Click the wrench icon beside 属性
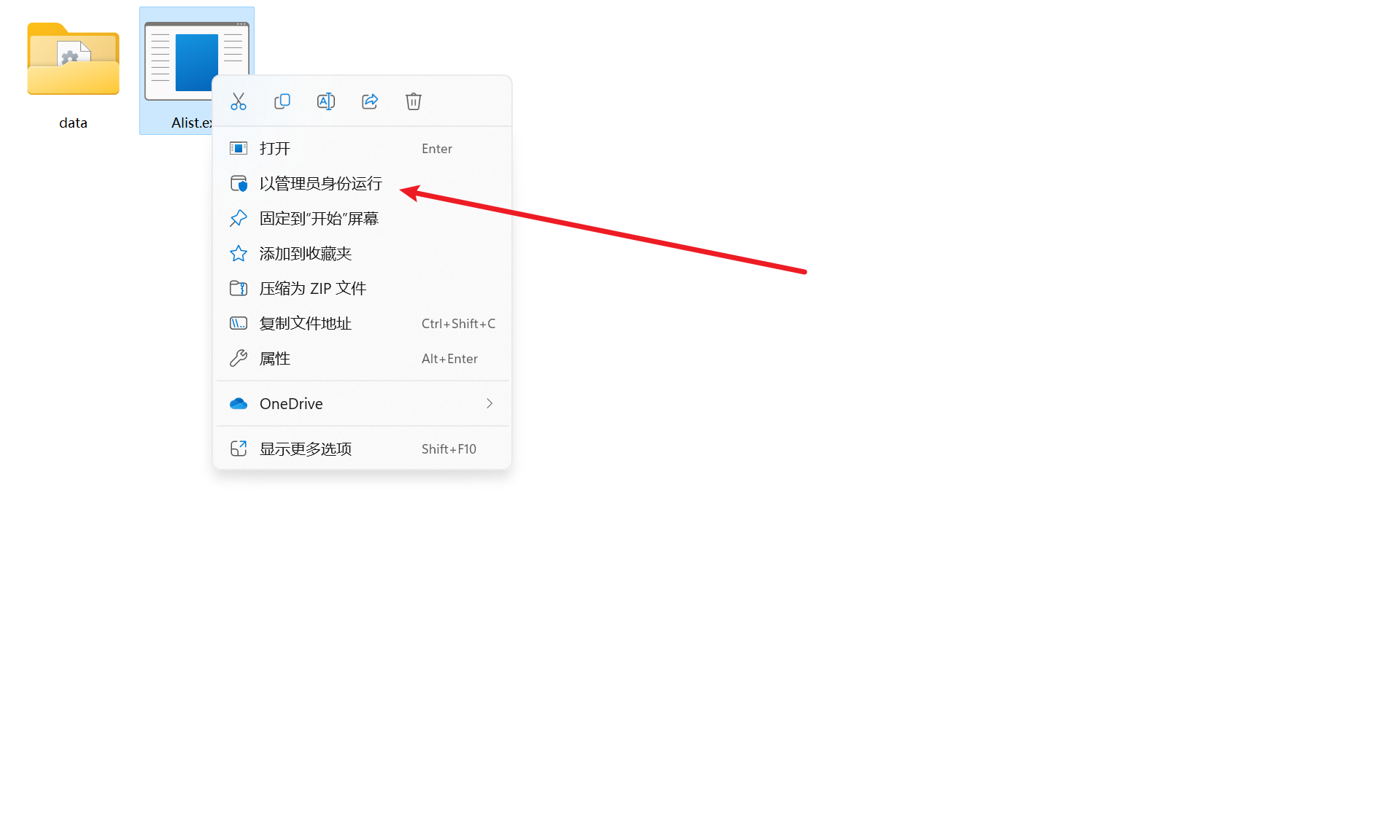The height and width of the screenshot is (835, 1386). tap(239, 359)
